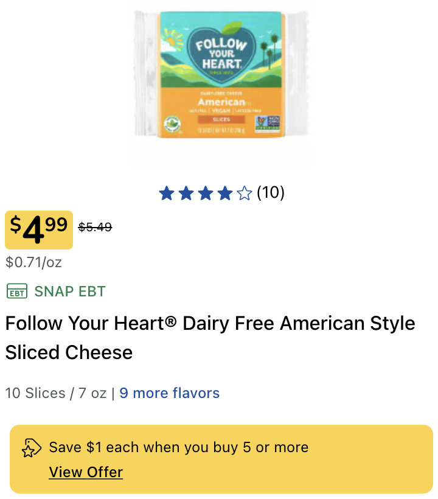Click the green EBT card icon
This screenshot has width=438, height=499.
click(x=17, y=291)
